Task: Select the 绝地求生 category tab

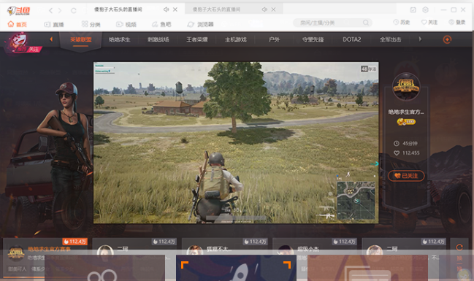Action: [x=119, y=39]
